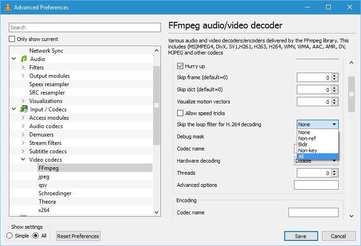The width and height of the screenshot is (361, 246).
Task: Decrease the Skip frame value
Action: [x=334, y=80]
